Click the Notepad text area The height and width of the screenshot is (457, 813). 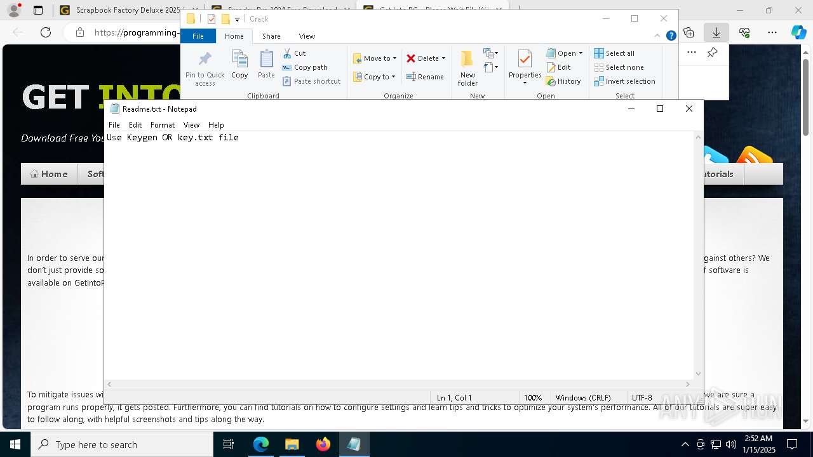[x=400, y=255]
